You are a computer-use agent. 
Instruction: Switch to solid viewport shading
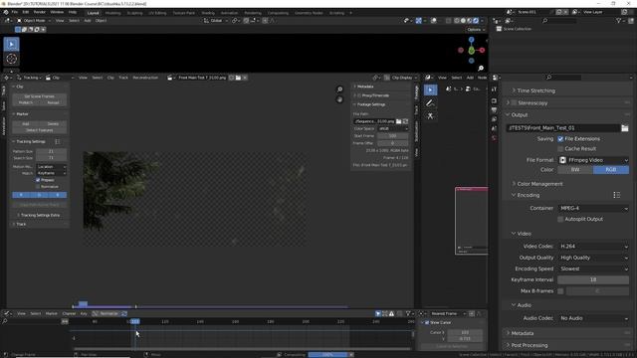pos(463,20)
